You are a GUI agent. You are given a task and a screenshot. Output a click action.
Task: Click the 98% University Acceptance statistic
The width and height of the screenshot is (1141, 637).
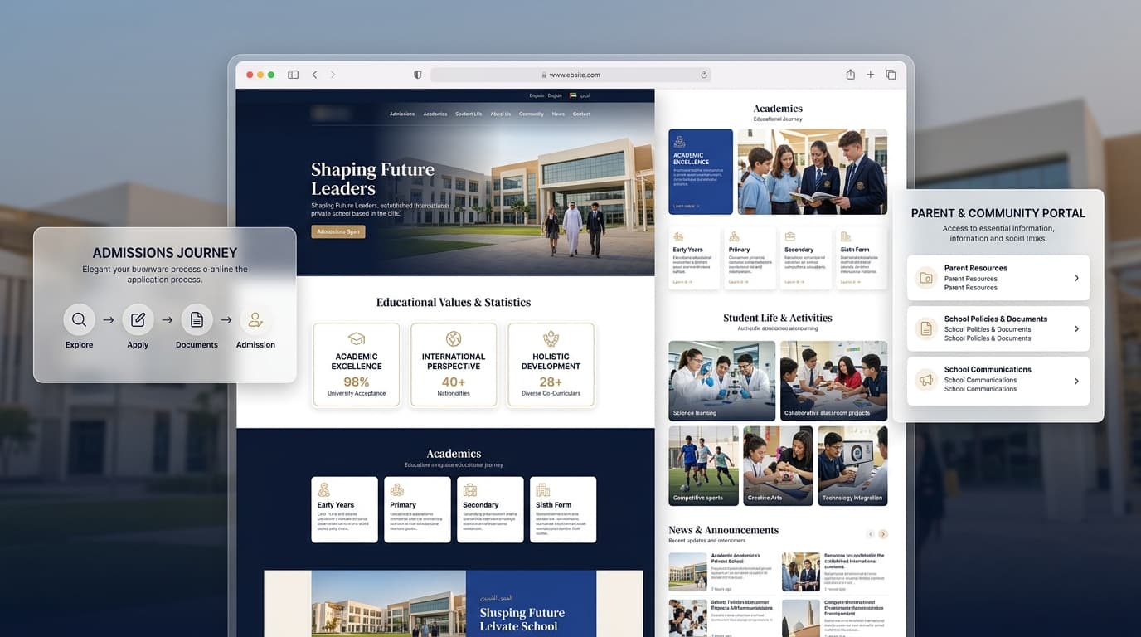[x=357, y=386]
